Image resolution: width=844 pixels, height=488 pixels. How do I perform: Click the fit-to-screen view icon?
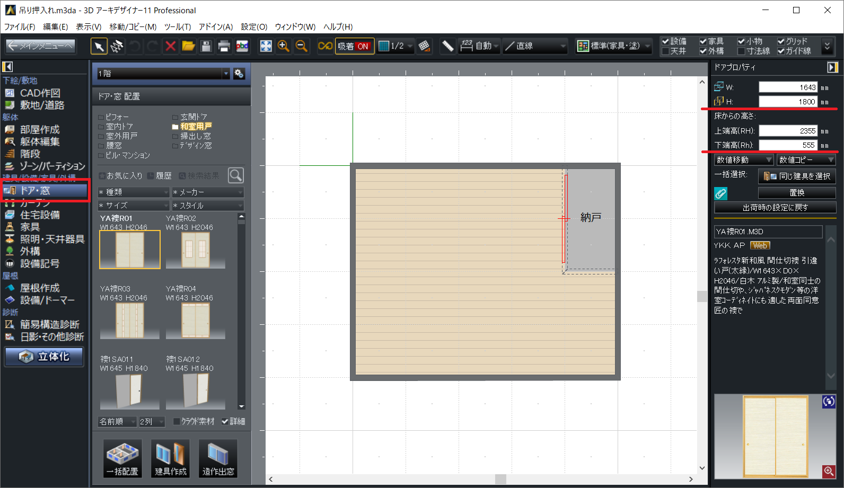point(266,47)
